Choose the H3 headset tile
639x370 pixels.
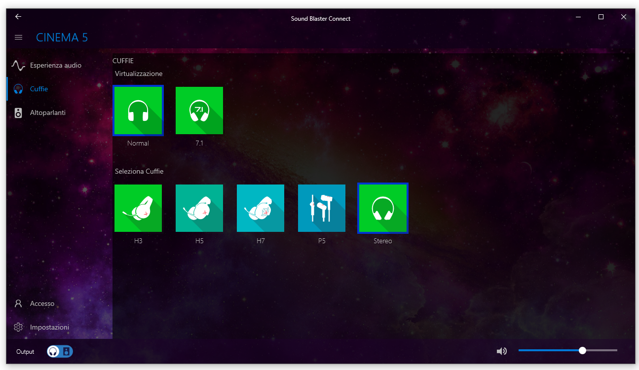click(138, 208)
